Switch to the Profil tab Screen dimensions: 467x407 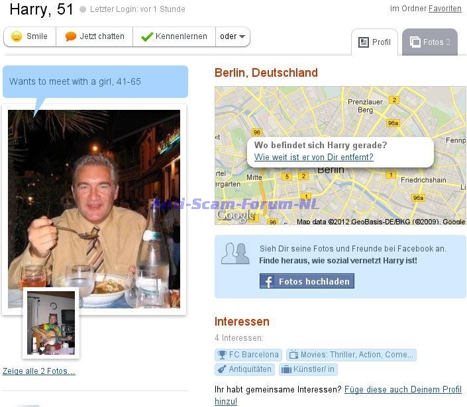tap(374, 42)
